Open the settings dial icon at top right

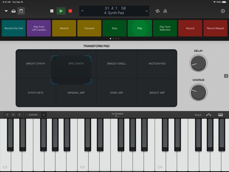(x=223, y=11)
